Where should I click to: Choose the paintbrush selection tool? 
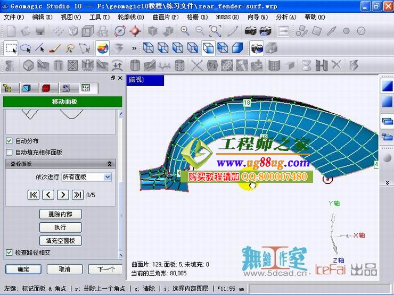coord(55,48)
